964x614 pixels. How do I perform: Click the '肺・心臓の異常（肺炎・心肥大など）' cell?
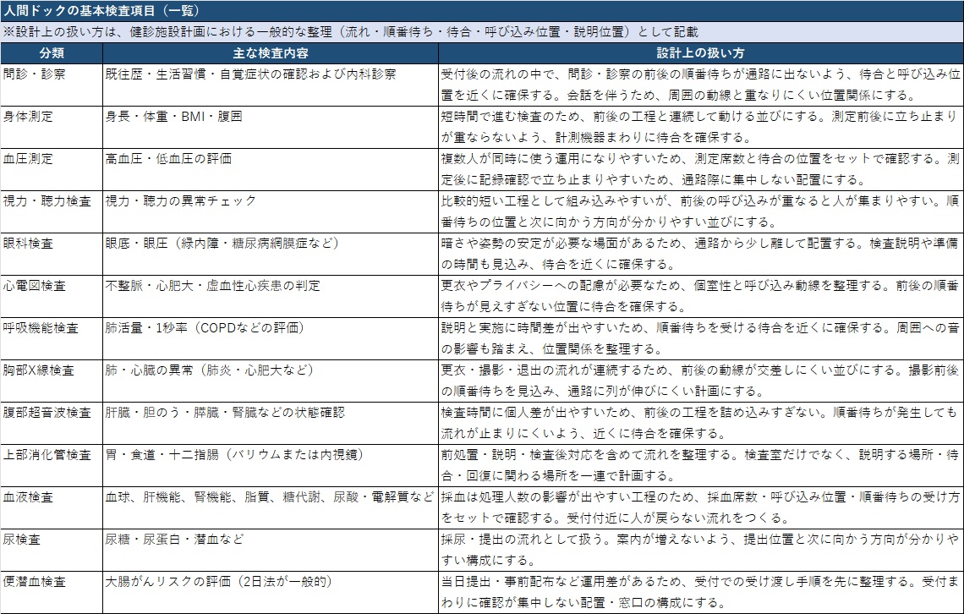(x=210, y=370)
